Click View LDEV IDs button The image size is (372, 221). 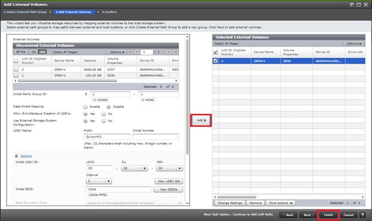(169, 181)
